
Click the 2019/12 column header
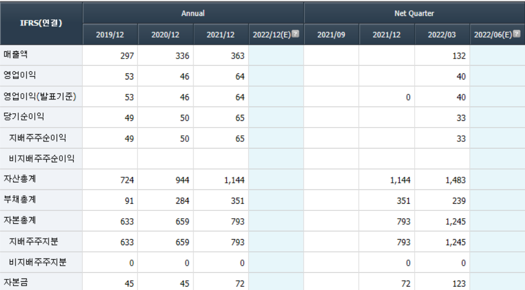coord(110,35)
